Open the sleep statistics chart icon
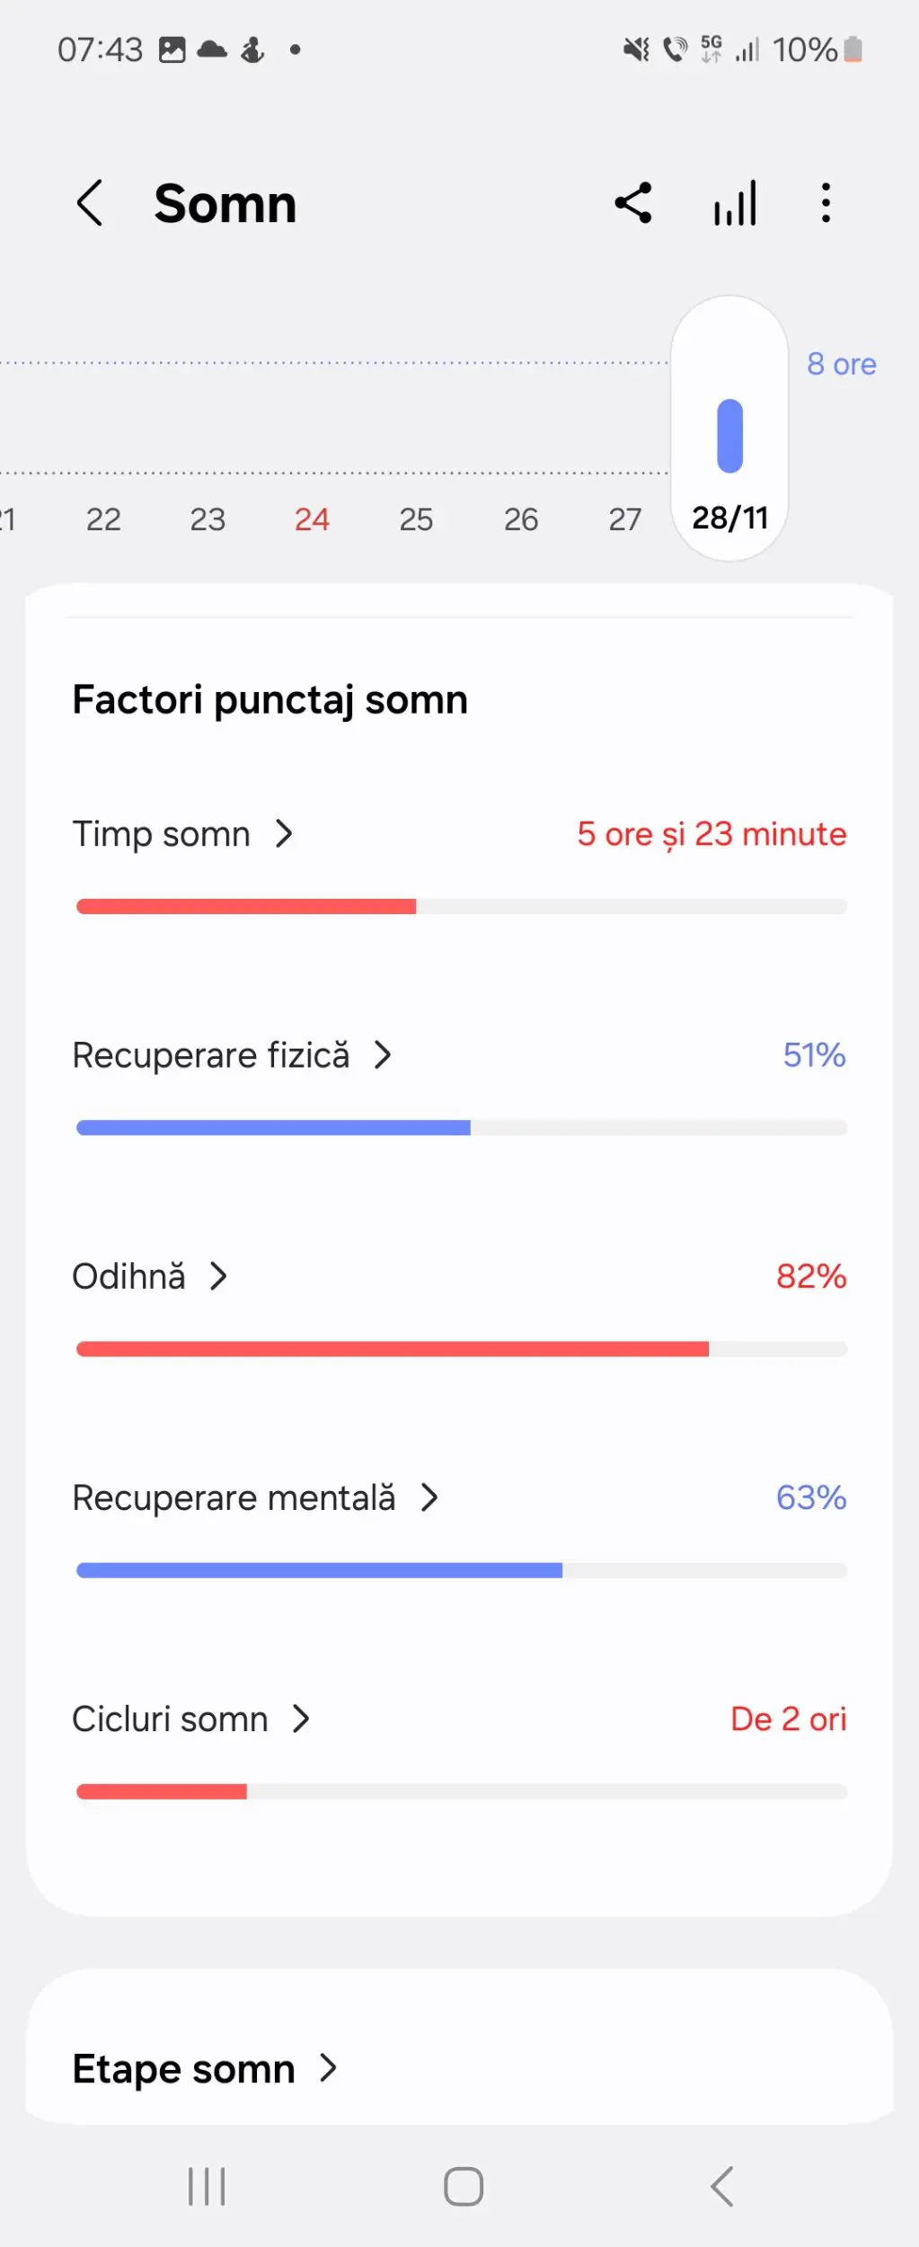Image resolution: width=919 pixels, height=2247 pixels. tap(736, 203)
